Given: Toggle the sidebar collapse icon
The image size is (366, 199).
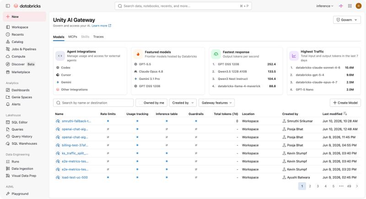Looking at the screenshot, I should point(8,6).
